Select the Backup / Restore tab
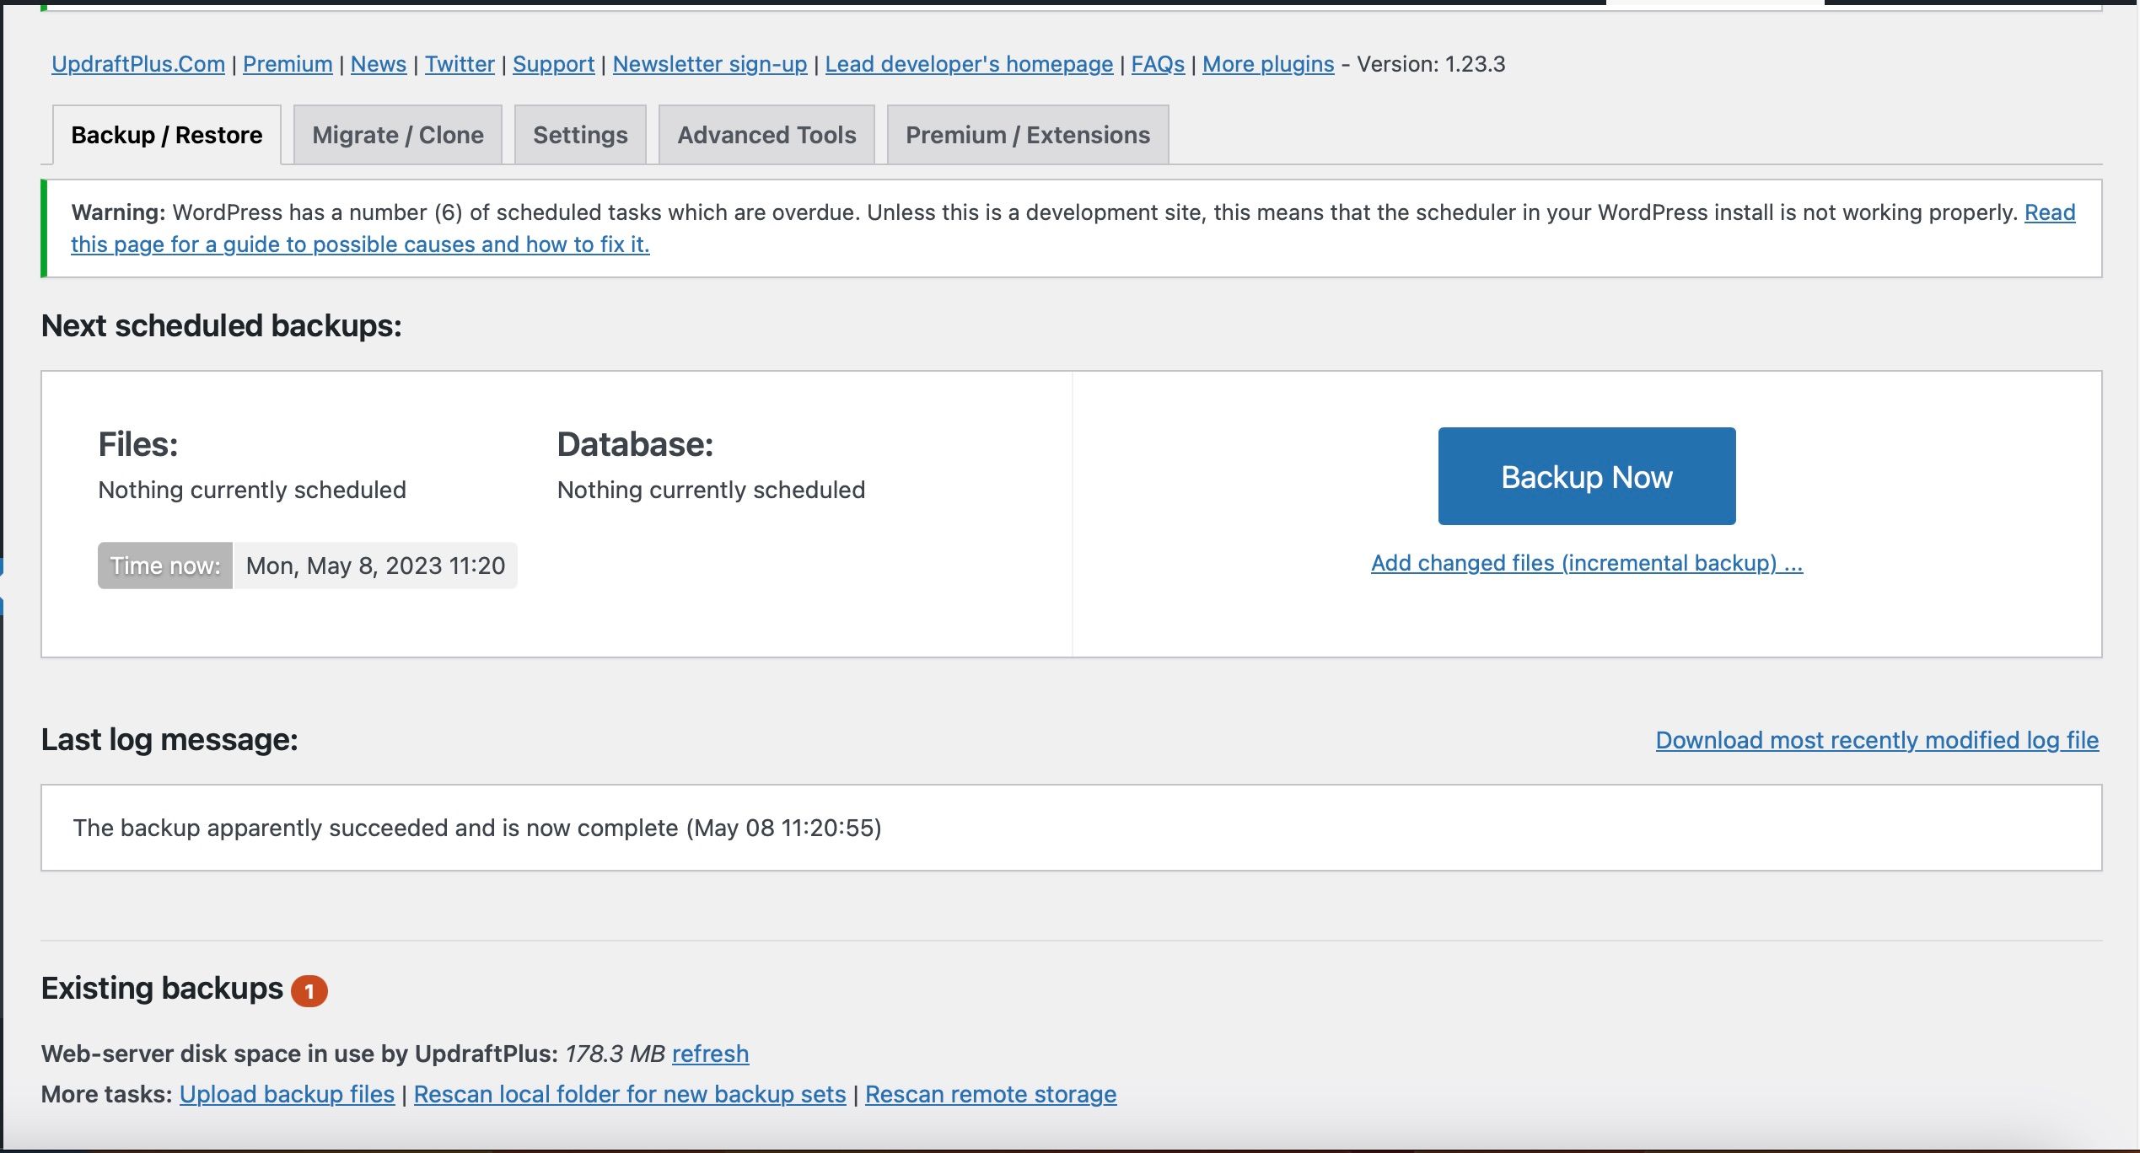This screenshot has height=1153, width=2140. 166,135
